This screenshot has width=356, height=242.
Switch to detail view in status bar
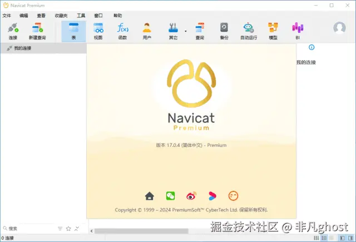(x=332, y=238)
